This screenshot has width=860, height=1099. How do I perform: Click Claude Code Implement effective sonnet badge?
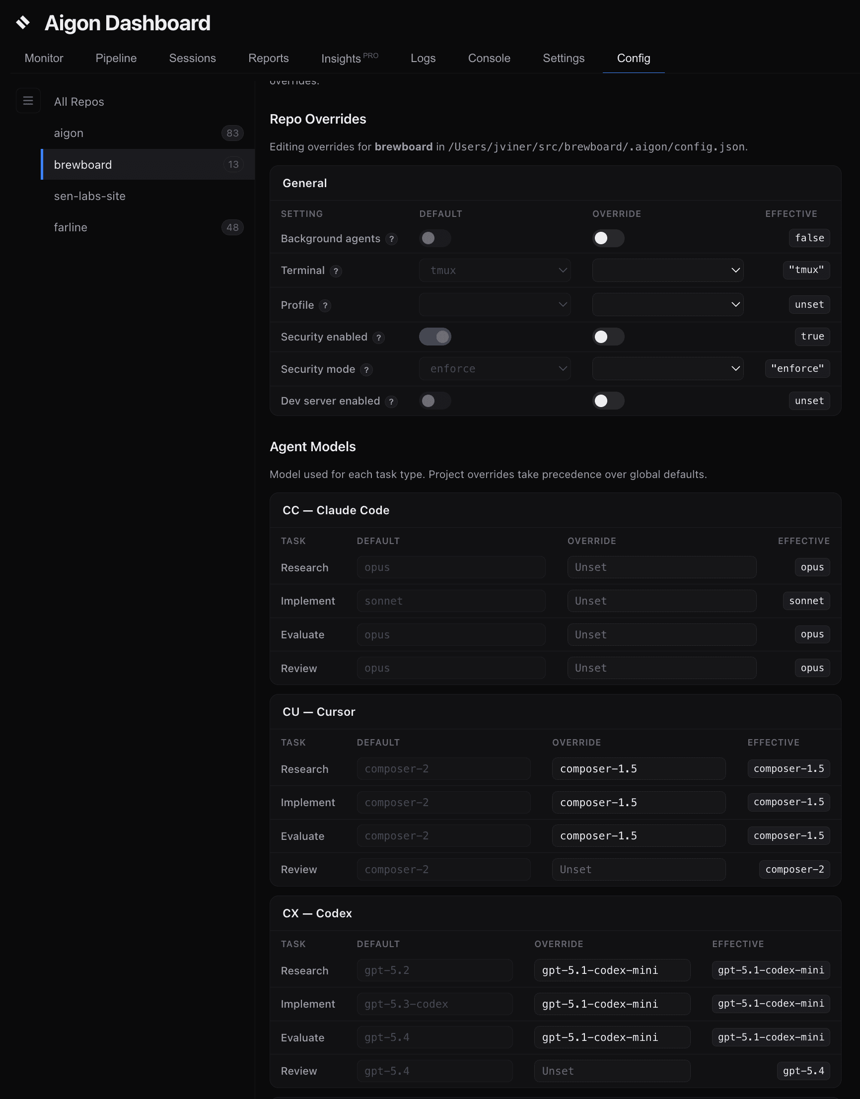(806, 601)
